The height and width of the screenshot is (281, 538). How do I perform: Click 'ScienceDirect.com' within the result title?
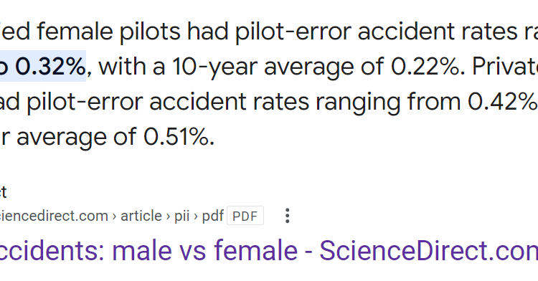(x=429, y=251)
